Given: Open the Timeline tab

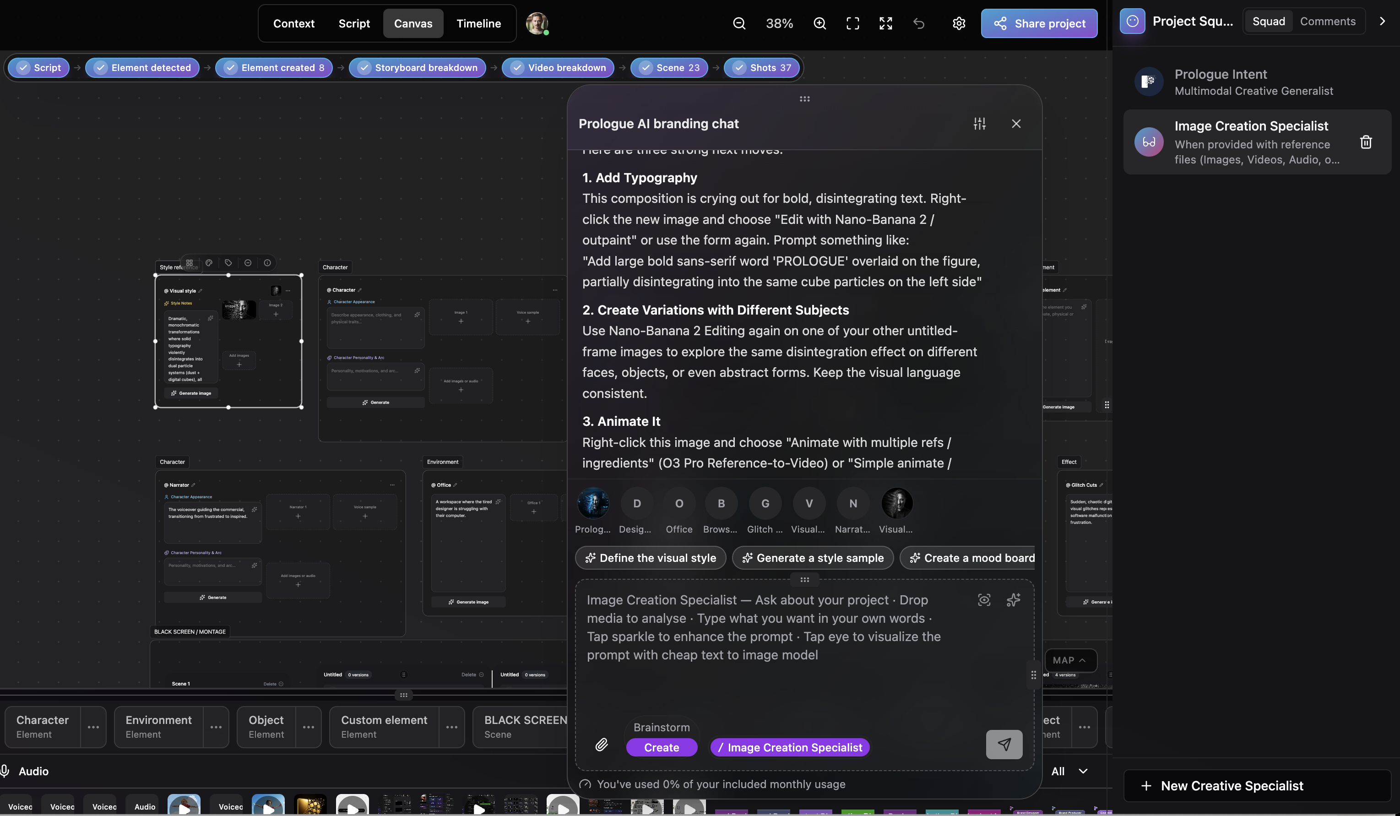Looking at the screenshot, I should point(478,23).
